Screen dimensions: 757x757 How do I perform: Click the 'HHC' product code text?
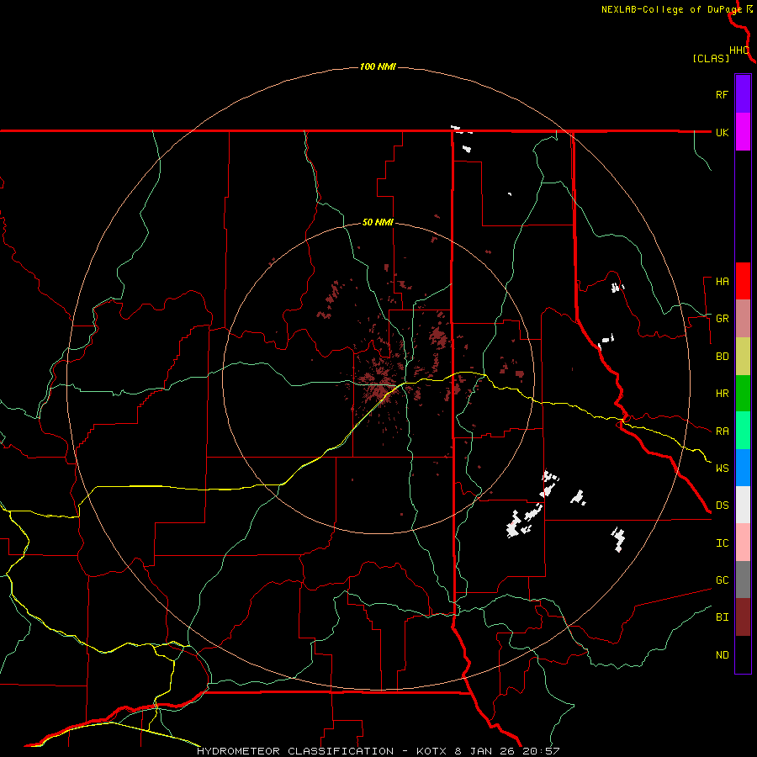click(738, 50)
